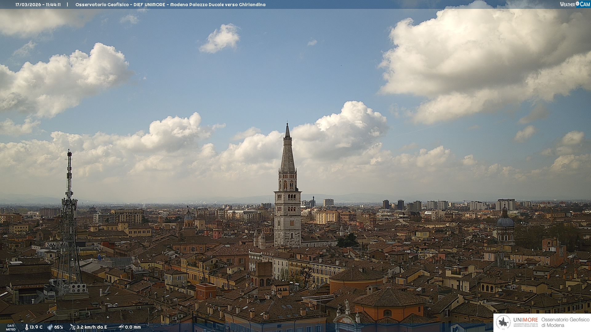Click the WeatherCam camera lens icon
591x332 pixels.
click(577, 4)
